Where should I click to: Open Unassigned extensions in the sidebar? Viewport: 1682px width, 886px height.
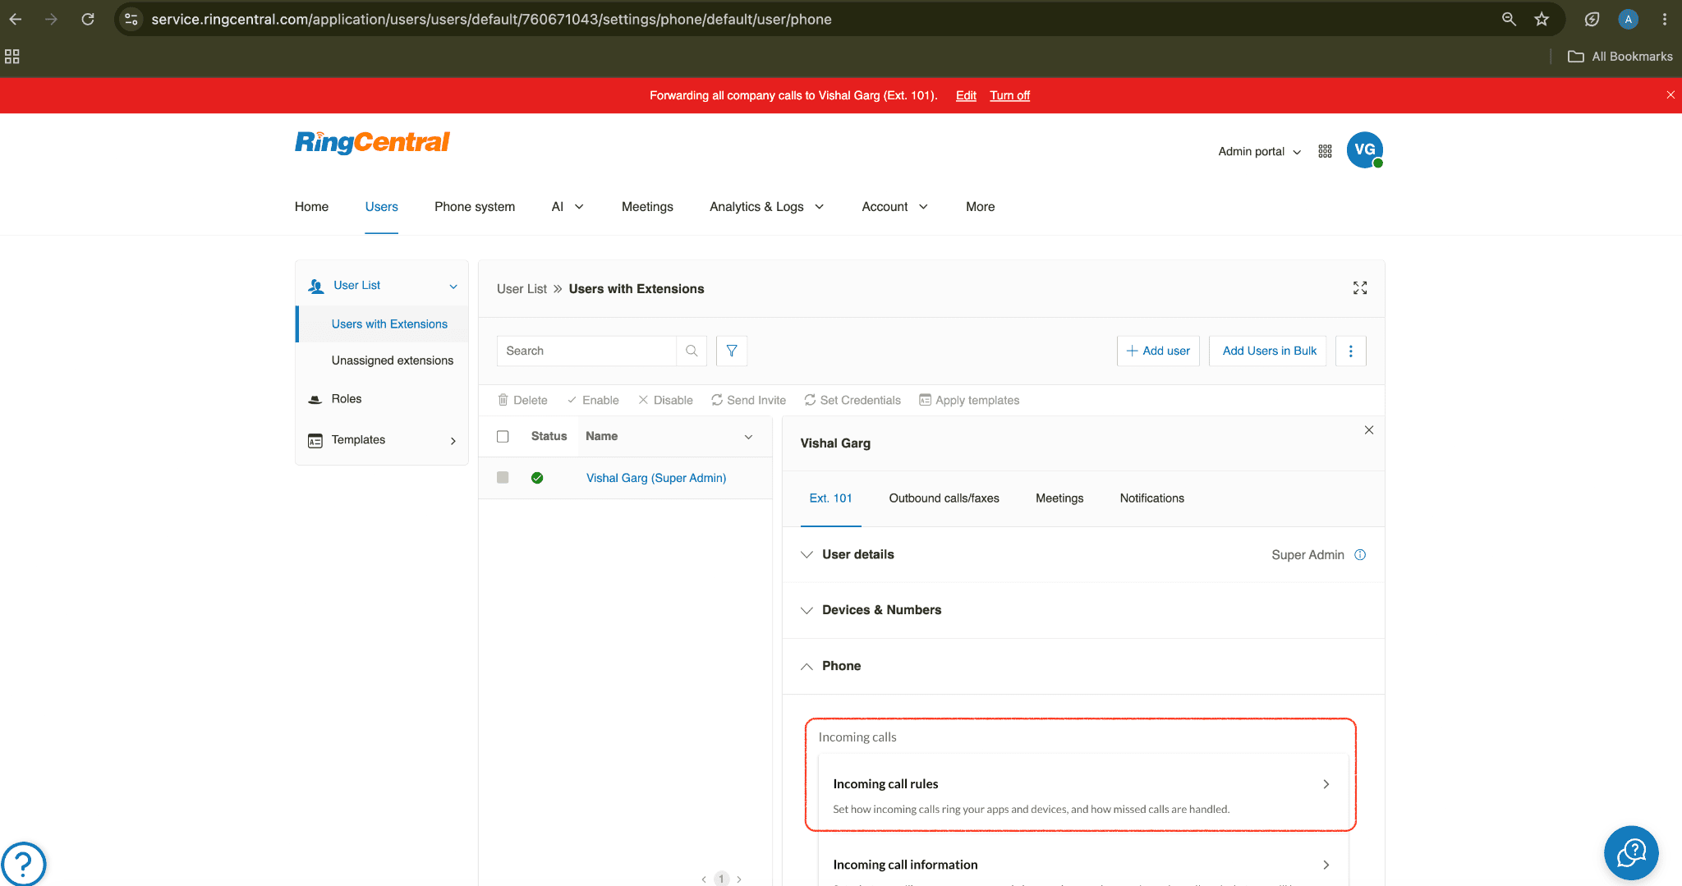coord(393,360)
